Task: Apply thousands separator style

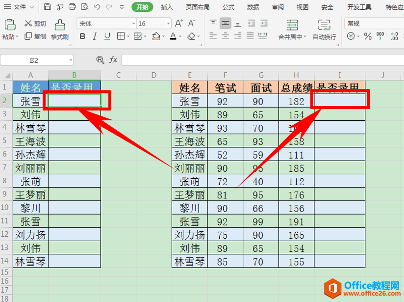Action: [380, 36]
